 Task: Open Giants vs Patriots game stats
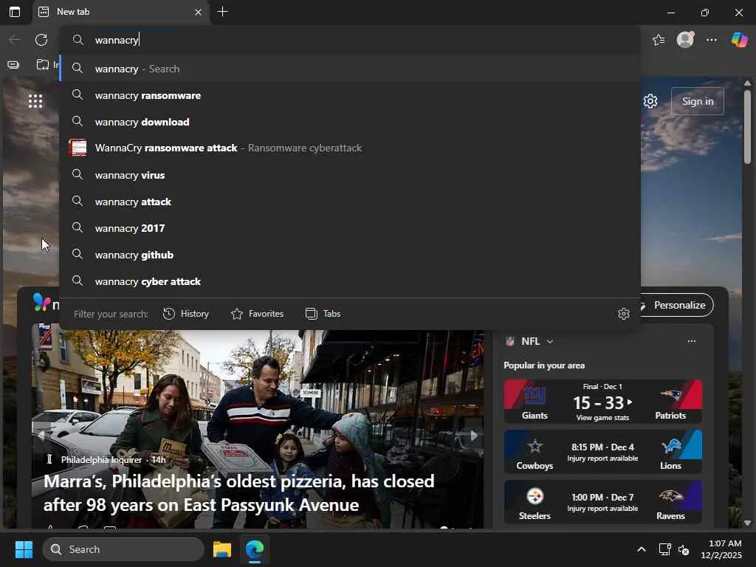[x=602, y=402]
